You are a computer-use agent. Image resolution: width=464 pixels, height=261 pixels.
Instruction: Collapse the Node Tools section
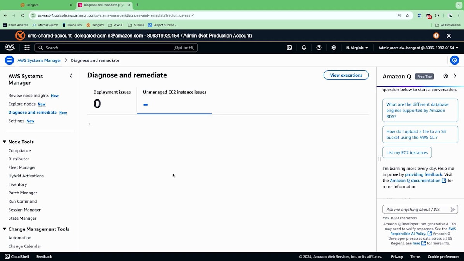5,142
